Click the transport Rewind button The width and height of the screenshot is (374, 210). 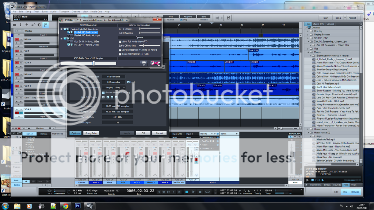pyautogui.click(x=163, y=192)
